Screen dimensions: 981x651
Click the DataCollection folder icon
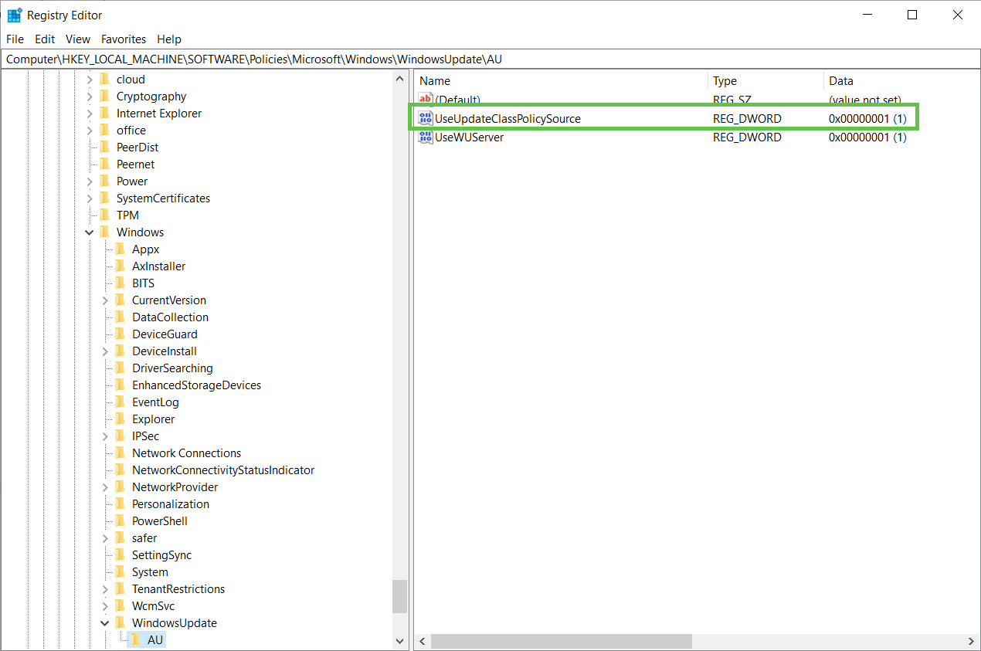pyautogui.click(x=120, y=317)
